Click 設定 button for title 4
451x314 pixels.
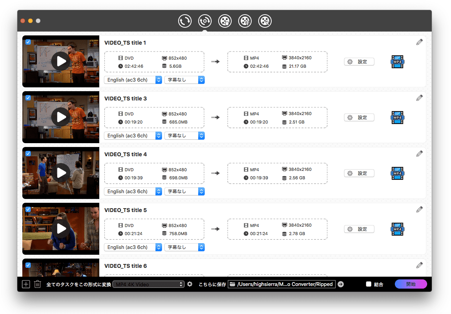point(359,173)
